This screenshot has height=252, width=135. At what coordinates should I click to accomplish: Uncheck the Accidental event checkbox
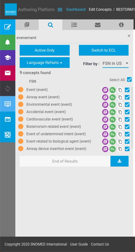(127, 112)
